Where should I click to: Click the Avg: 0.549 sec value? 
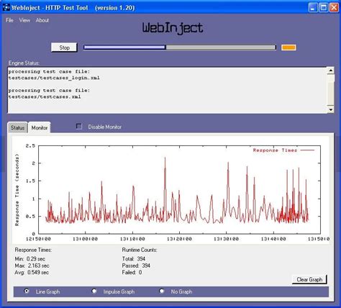pyautogui.click(x=32, y=273)
